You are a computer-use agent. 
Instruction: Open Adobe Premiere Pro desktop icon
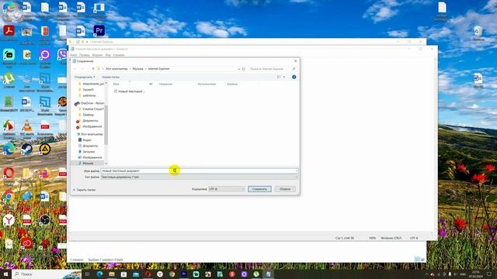coord(99,31)
